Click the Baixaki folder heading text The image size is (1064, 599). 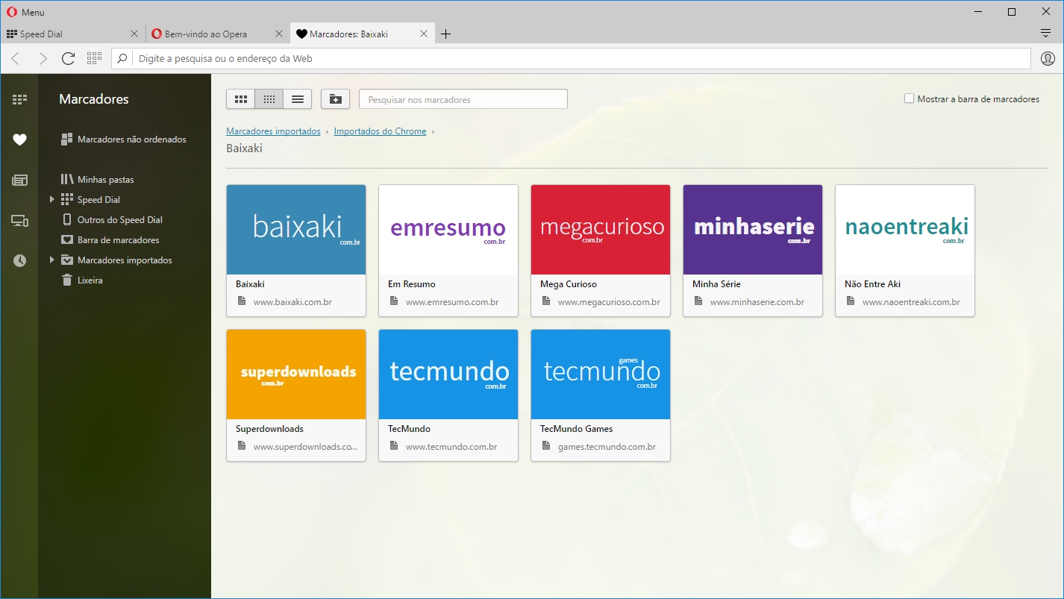click(x=244, y=148)
